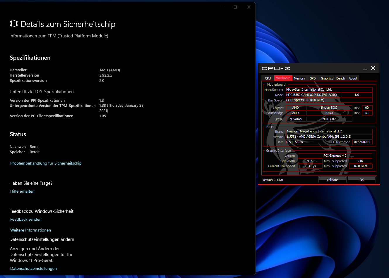Select Graphic Interface version PCI-Express 4.0 field
The width and height of the screenshot is (389, 278).
[335, 156]
